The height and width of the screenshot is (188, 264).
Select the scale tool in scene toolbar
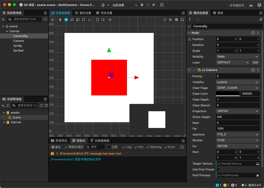point(78,20)
